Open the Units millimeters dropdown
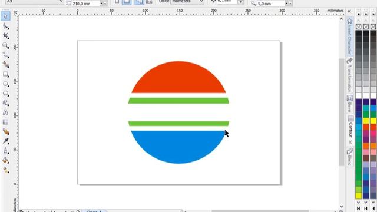 tap(201, 1)
